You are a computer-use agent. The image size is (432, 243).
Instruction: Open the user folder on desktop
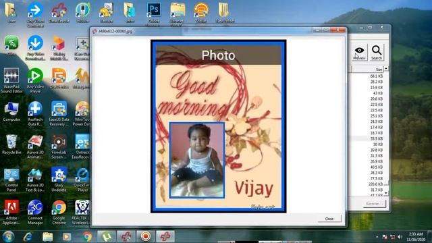(x=11, y=12)
